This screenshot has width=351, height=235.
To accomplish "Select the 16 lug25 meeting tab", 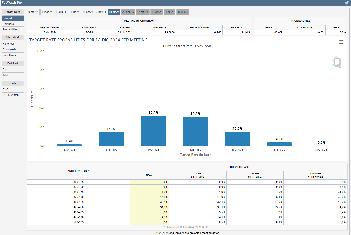I will 183,12.
